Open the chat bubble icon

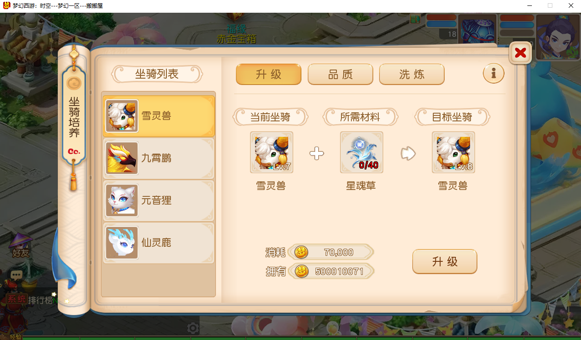pos(17,275)
